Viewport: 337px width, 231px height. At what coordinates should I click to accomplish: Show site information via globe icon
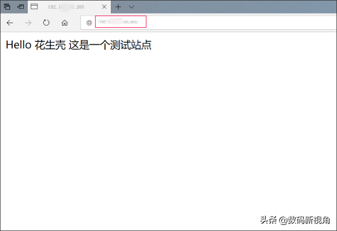click(89, 23)
